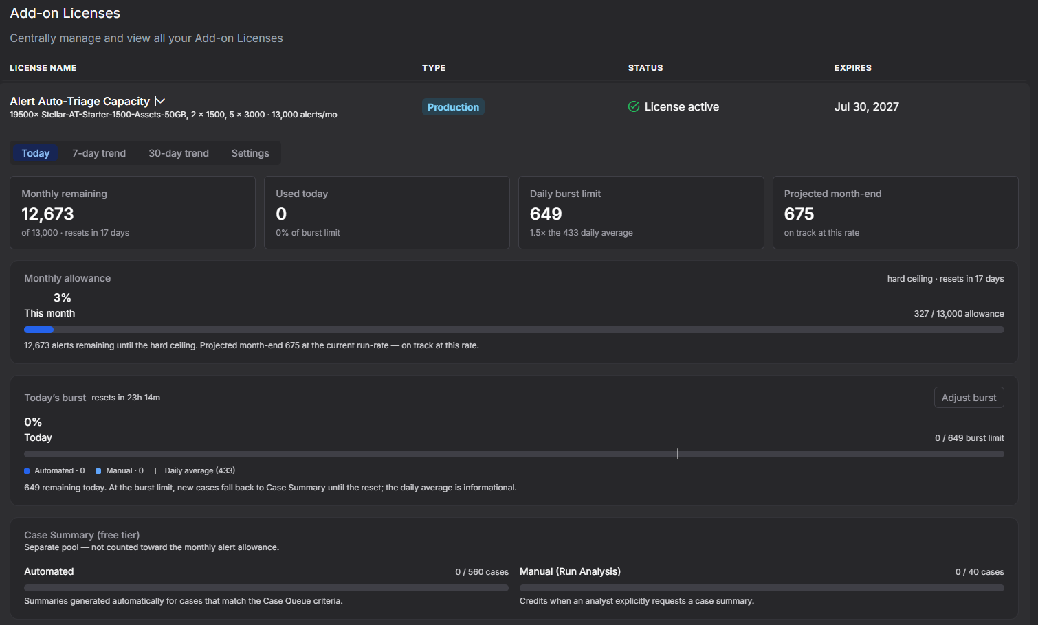Click the 'License active' status text
Viewport: 1038px width, 625px height.
(682, 106)
